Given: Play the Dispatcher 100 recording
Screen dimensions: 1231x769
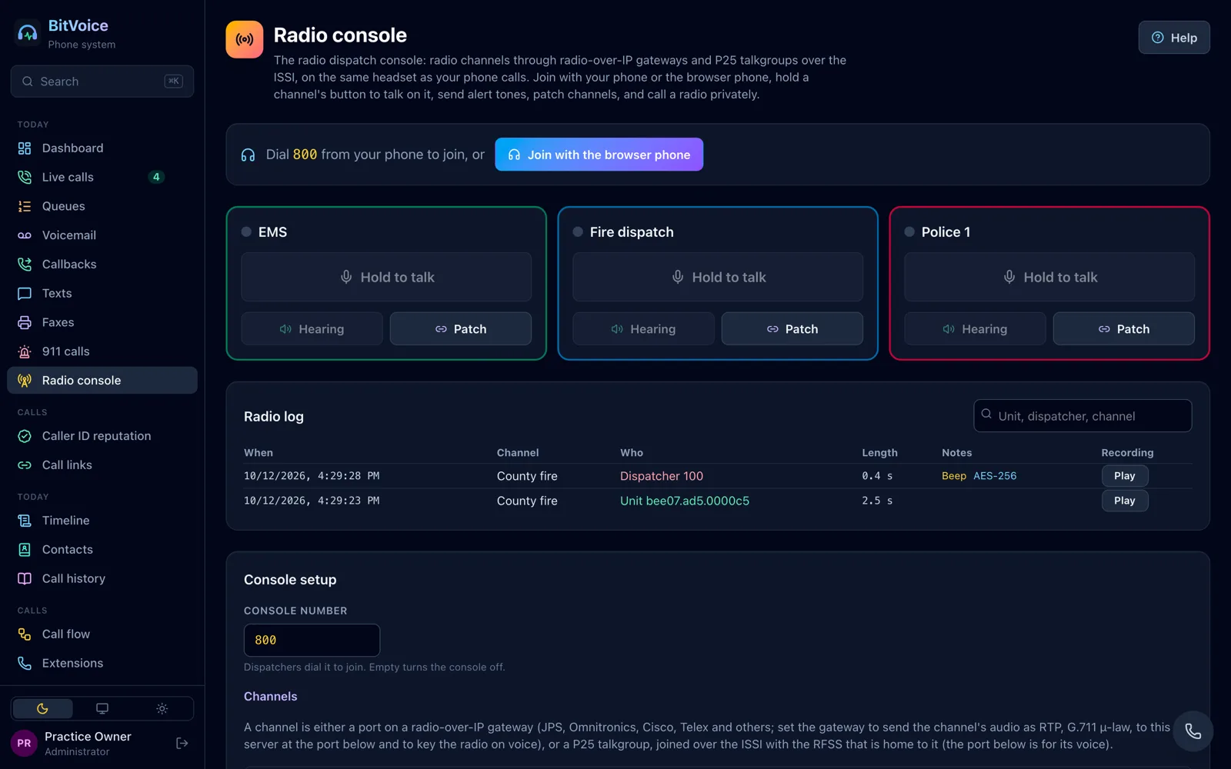Looking at the screenshot, I should click(x=1125, y=476).
